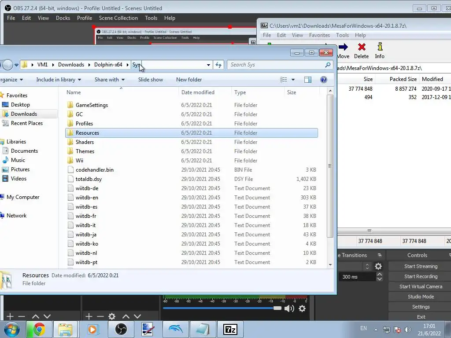Click Studio Mode button in OBS

(421, 296)
